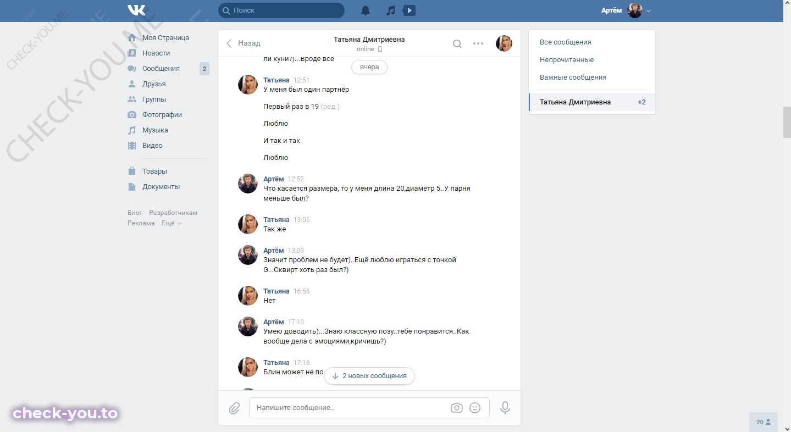Image resolution: width=791 pixels, height=432 pixels.
Task: Click the house icon beside Моя Страница
Action: point(132,38)
